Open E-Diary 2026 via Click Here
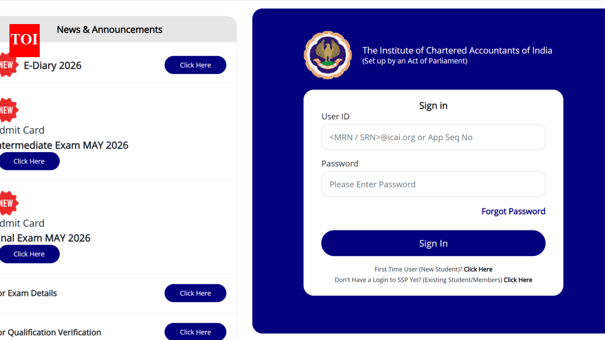The height and width of the screenshot is (340, 605). pos(195,65)
